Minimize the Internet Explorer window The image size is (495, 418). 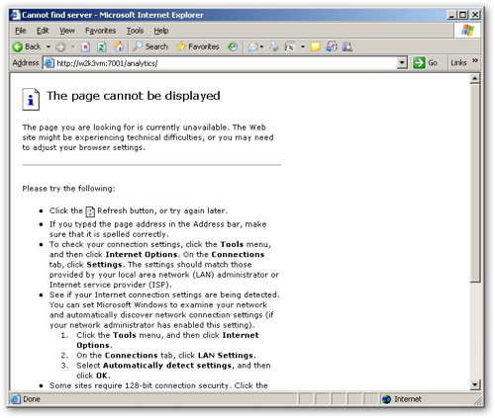click(x=451, y=15)
